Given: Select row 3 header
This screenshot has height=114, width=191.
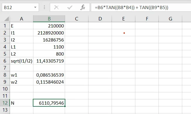Looking at the screenshot, I should coord(5,40).
